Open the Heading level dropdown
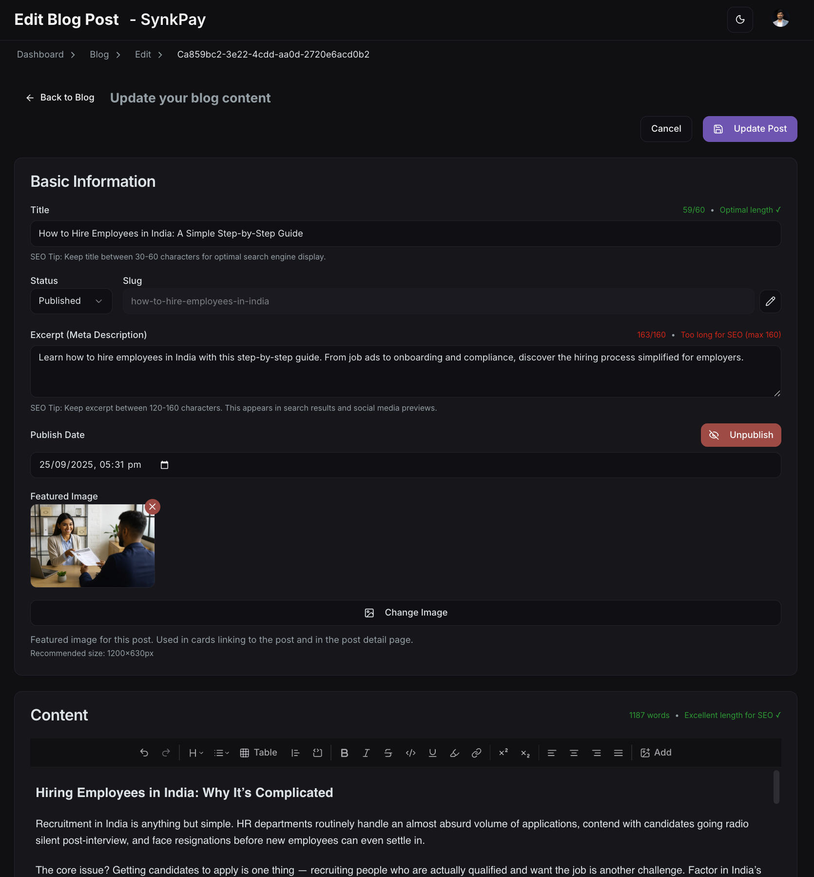 click(195, 753)
